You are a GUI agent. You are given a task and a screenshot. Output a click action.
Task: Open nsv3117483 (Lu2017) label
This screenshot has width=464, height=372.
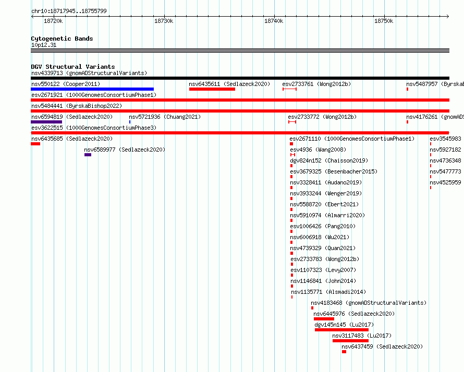pyautogui.click(x=362, y=336)
